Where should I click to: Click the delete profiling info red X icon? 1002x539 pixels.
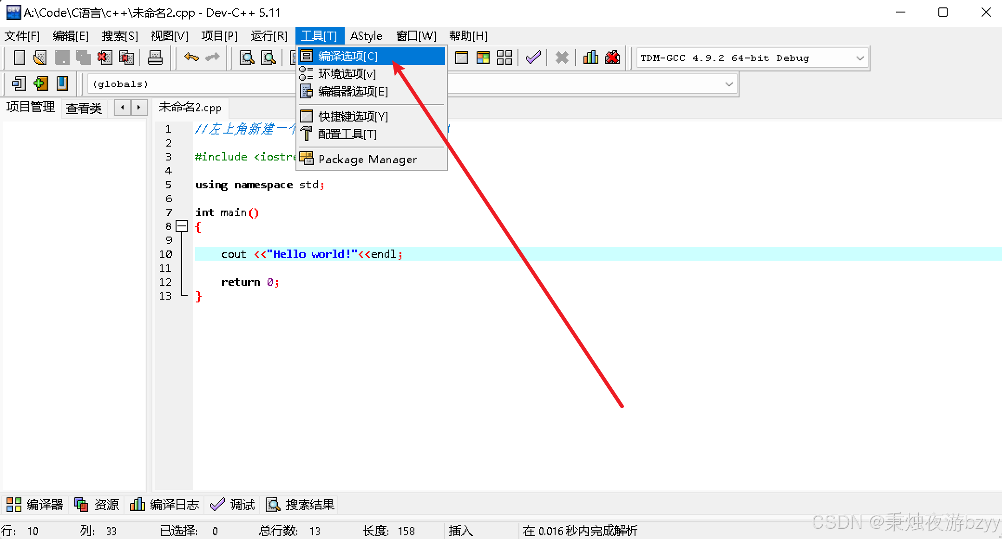(612, 58)
